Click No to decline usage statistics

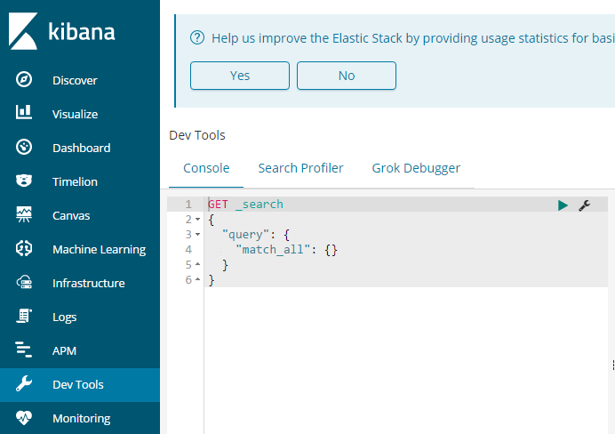(347, 76)
